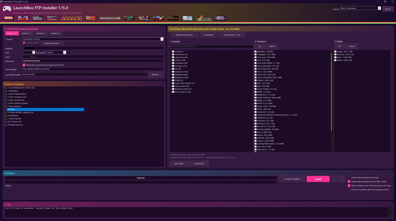The width and height of the screenshot is (396, 221).
Task: Open the About dialog
Action: tap(388, 9)
